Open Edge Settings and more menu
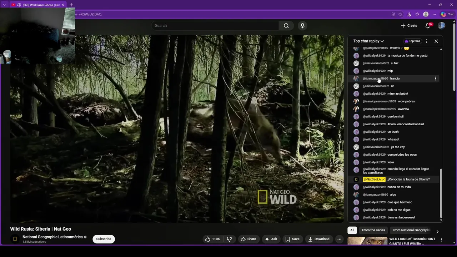The image size is (457, 257). (434, 14)
